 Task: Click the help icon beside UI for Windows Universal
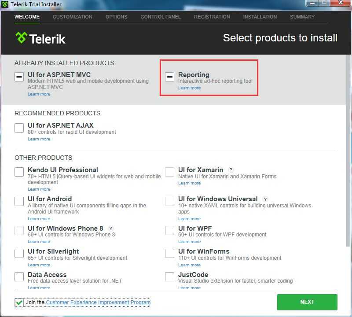[265, 199]
